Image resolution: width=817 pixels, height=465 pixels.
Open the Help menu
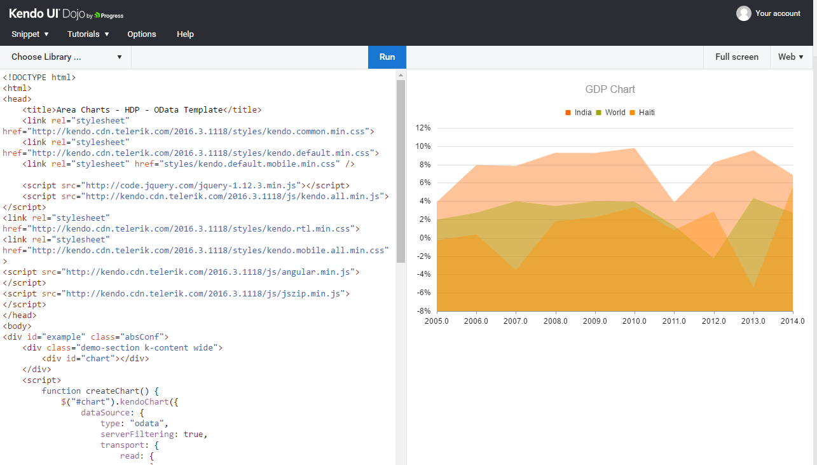[185, 34]
